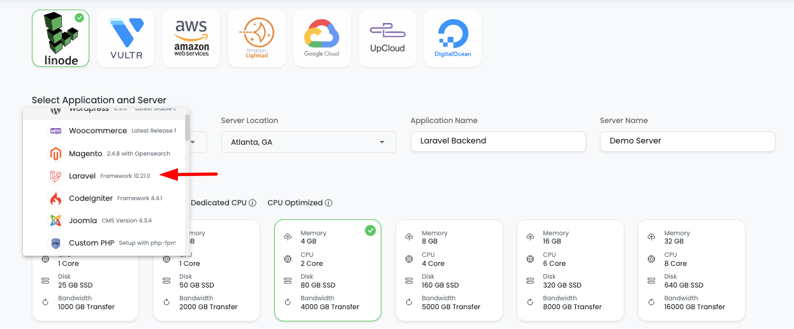Click CPU icon on 4 Core plan

409,259
